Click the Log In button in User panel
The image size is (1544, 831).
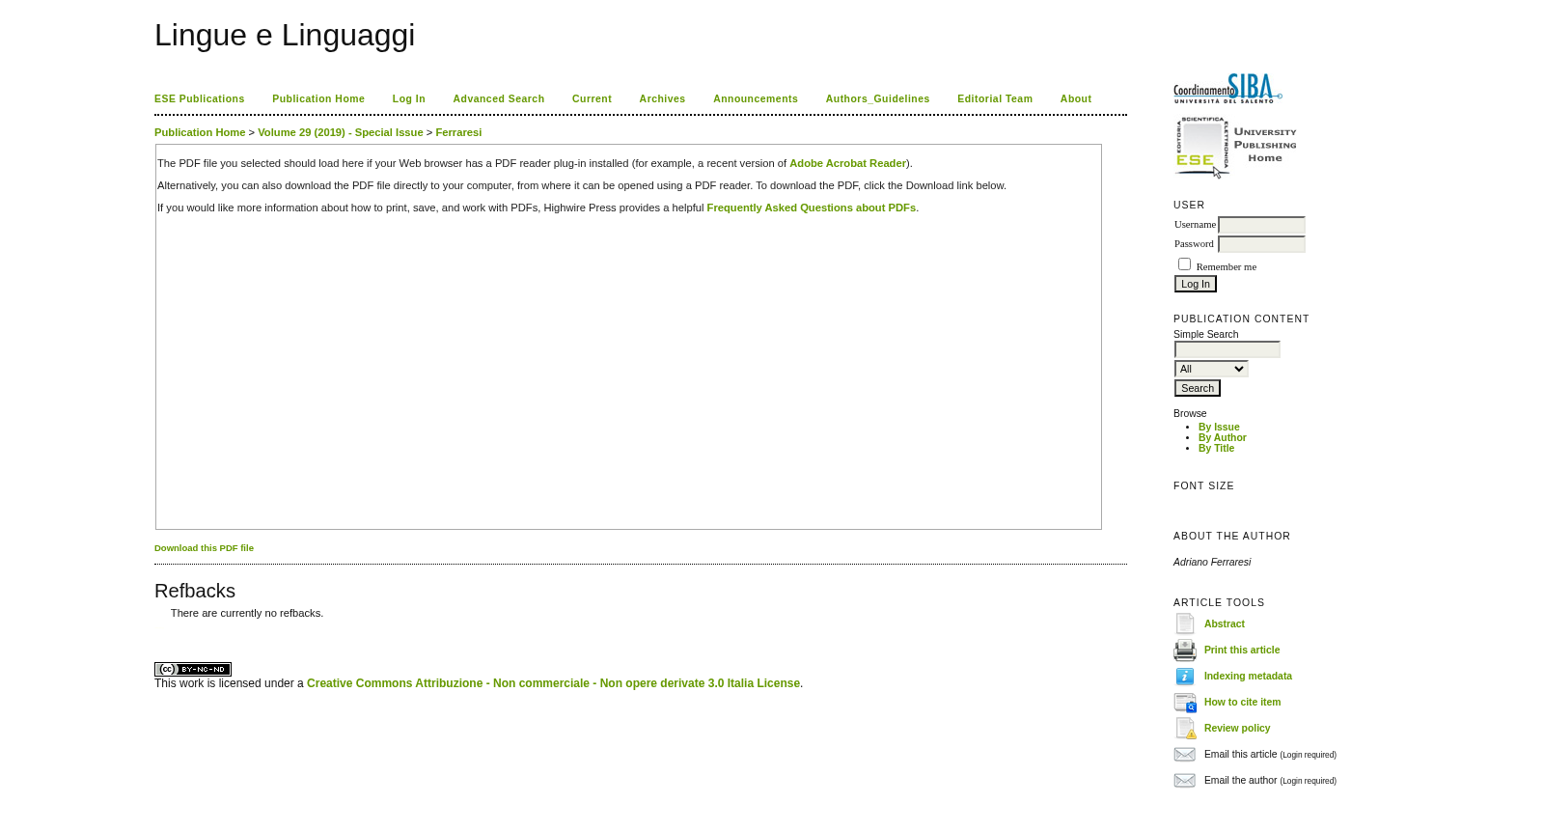[x=1196, y=284]
